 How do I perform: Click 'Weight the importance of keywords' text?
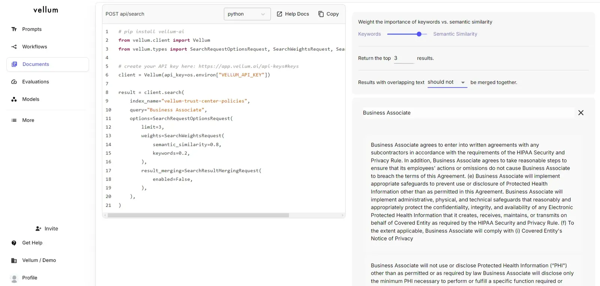pos(425,22)
